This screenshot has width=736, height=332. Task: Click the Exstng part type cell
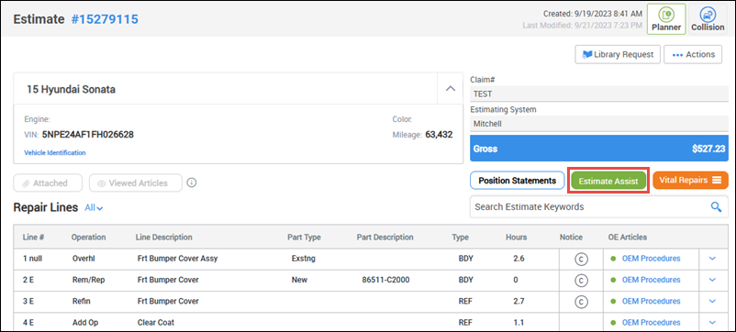[303, 259]
